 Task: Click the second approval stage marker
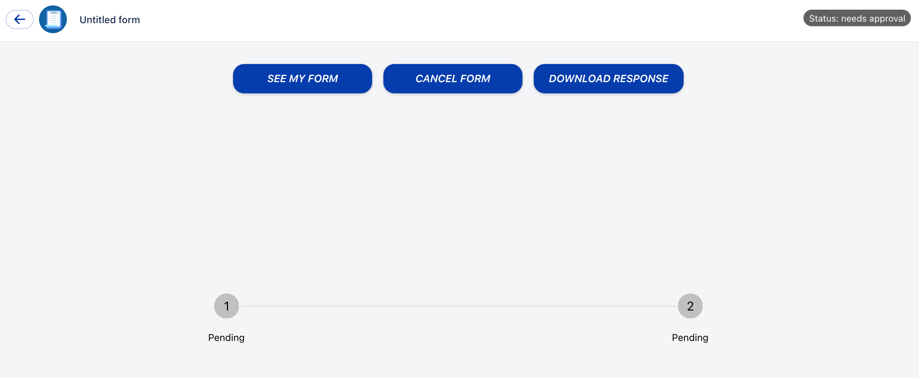point(690,306)
